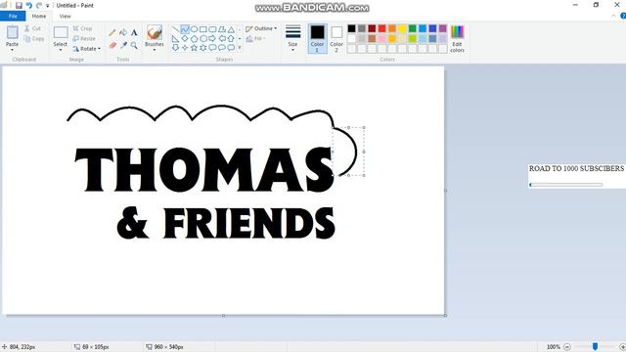Choose the Six-point star shape
The image size is (626, 352).
coord(203,48)
